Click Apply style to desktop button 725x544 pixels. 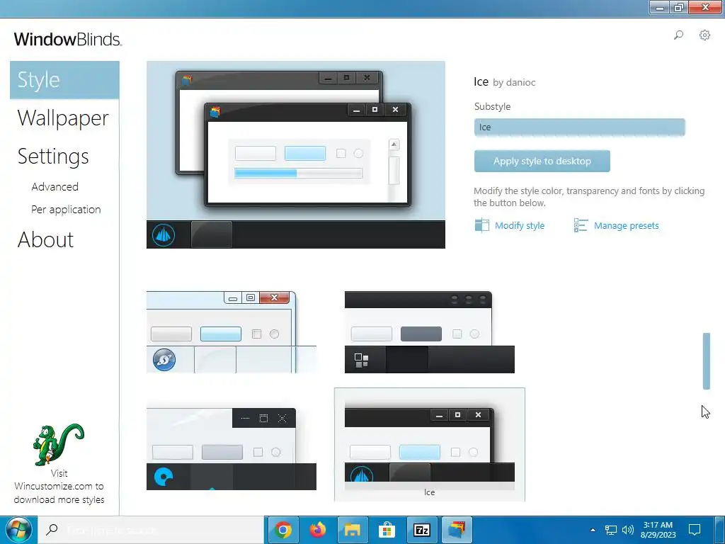542,161
